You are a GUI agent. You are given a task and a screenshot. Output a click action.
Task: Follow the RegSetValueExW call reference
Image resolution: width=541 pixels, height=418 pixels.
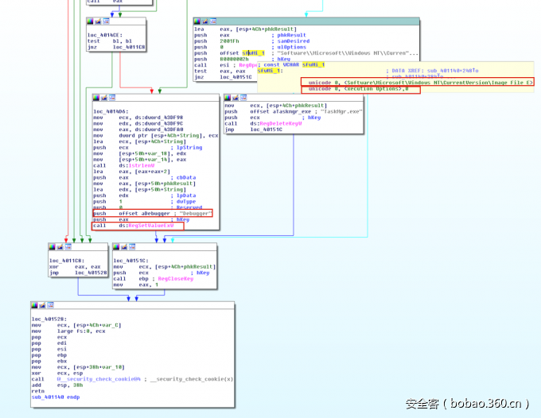151,226
